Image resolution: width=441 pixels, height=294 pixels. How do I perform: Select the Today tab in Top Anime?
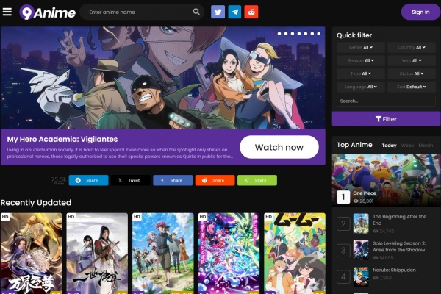tap(389, 146)
